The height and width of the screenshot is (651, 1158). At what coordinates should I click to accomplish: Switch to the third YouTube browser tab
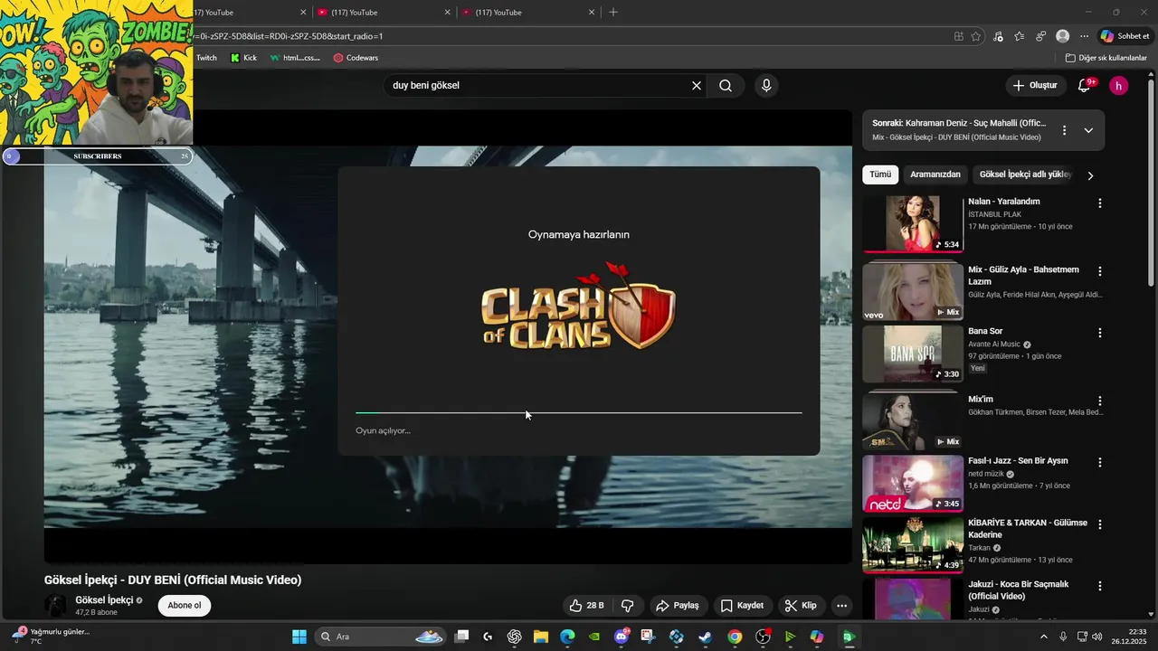pyautogui.click(x=527, y=13)
